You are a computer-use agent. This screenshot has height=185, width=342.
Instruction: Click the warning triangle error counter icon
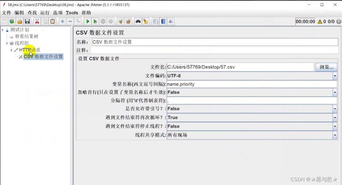click(x=320, y=21)
